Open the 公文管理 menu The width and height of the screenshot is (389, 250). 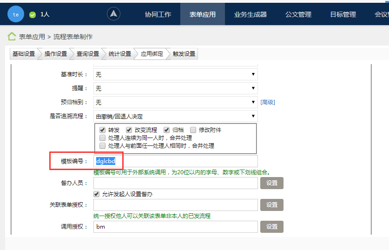pyautogui.click(x=298, y=14)
